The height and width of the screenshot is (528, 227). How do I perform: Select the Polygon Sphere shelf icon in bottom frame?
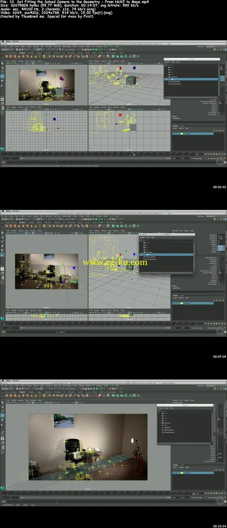(x=6, y=395)
